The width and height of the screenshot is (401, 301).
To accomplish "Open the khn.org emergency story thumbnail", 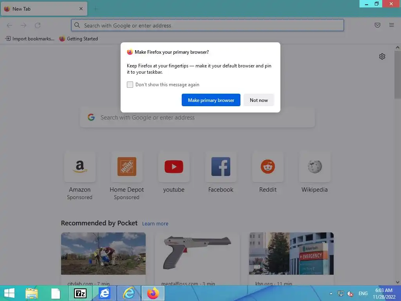I will pos(291,254).
